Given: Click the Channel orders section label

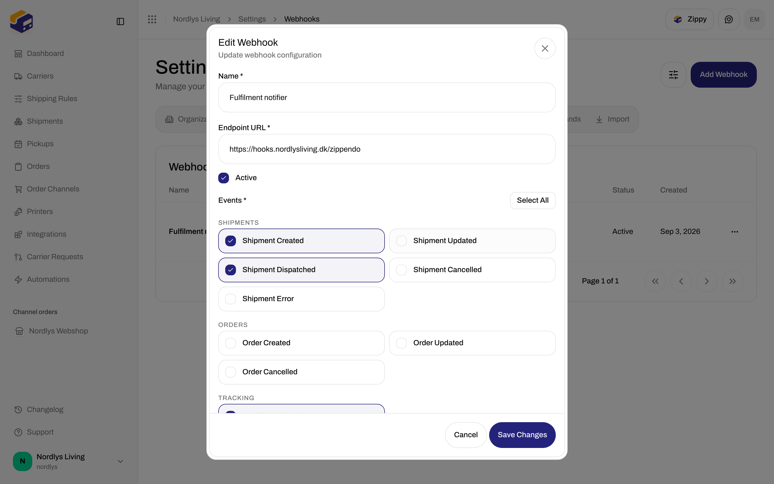Looking at the screenshot, I should tap(35, 312).
